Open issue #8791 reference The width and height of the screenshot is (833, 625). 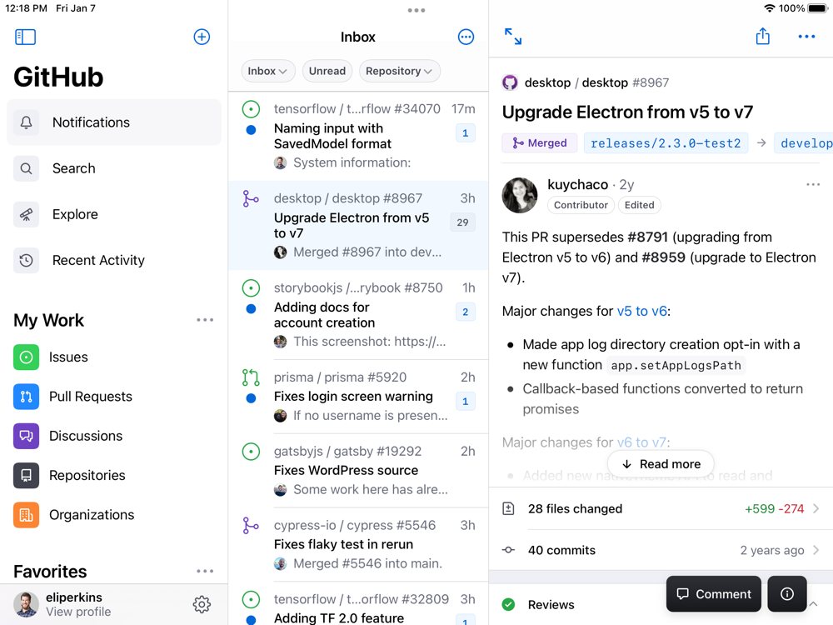[x=649, y=237]
